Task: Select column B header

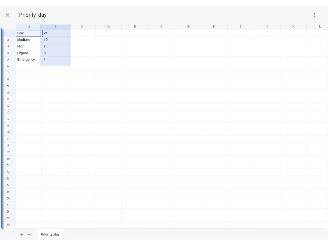Action: click(x=55, y=26)
